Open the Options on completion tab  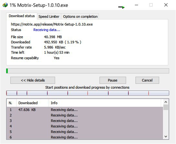click(x=80, y=17)
